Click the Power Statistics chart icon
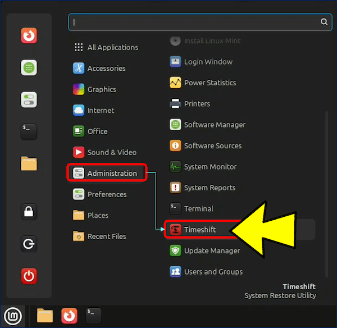Image resolution: width=337 pixels, height=328 pixels. 175,83
